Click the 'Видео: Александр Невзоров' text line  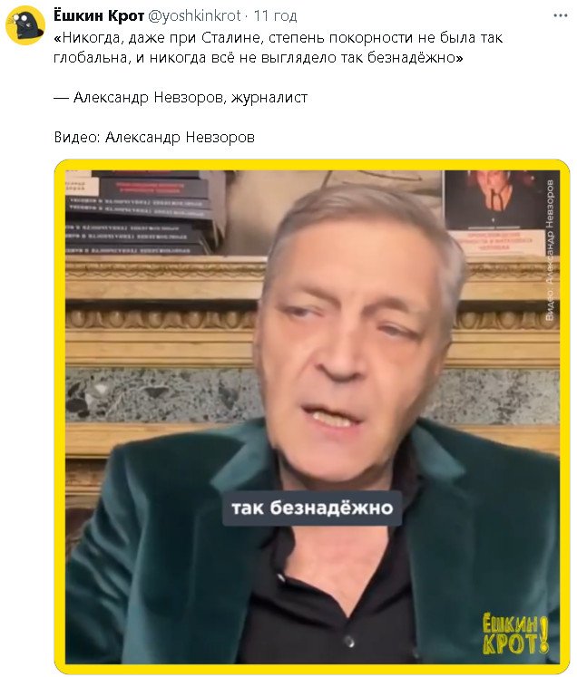click(154, 137)
